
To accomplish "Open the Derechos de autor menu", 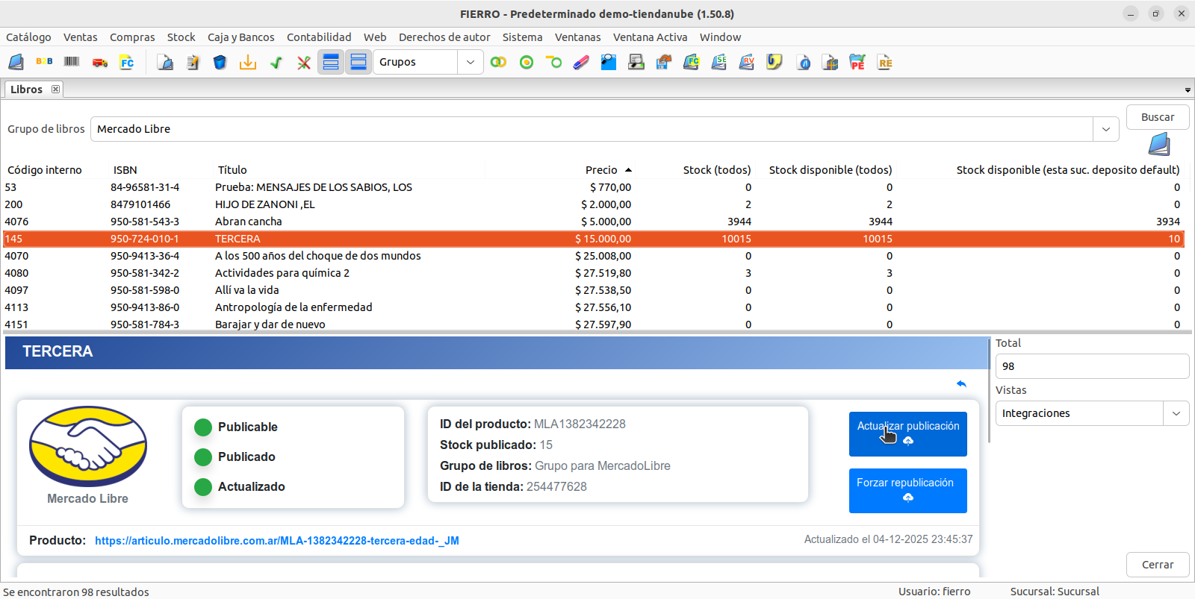I will click(444, 37).
